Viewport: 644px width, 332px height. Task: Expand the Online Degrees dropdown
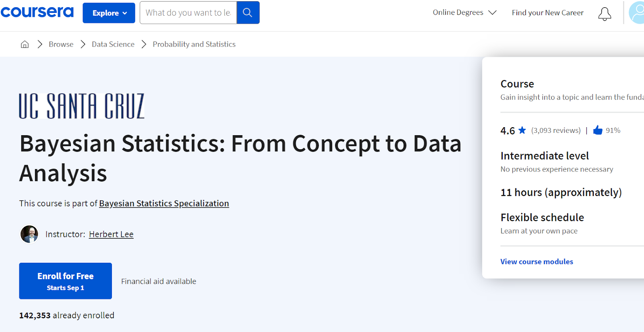pos(464,12)
